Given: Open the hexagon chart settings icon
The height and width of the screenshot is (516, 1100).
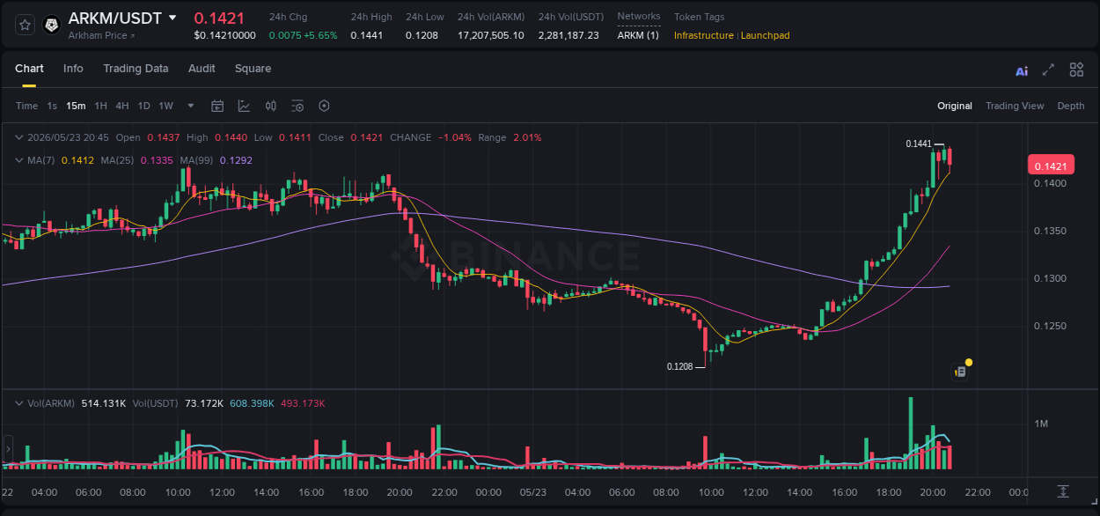Looking at the screenshot, I should (324, 106).
